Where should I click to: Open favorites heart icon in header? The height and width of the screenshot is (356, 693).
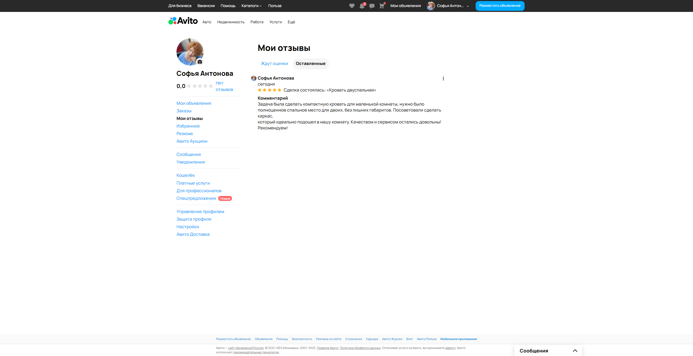point(352,6)
